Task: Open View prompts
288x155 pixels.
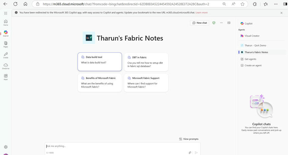Action: [189, 139]
